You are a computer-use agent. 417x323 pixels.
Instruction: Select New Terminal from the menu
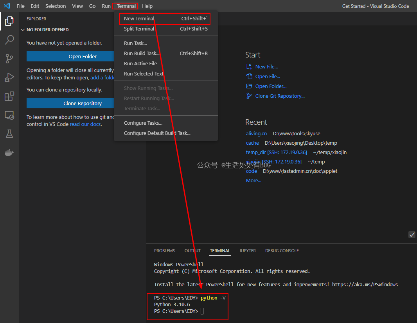tap(139, 19)
